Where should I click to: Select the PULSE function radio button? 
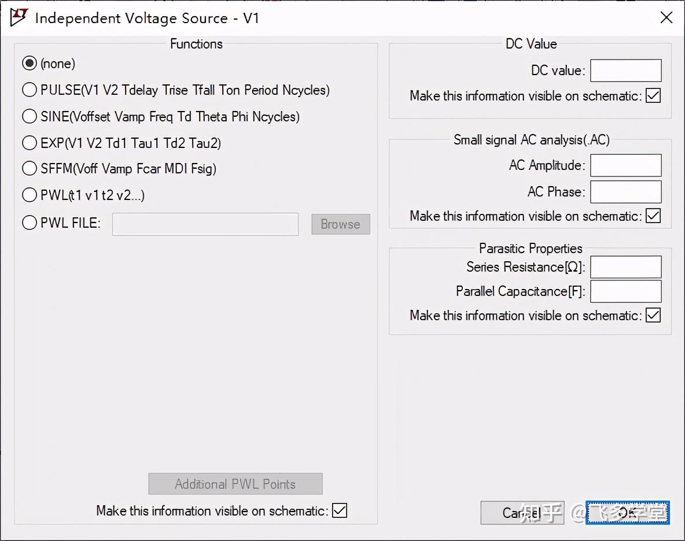point(30,90)
